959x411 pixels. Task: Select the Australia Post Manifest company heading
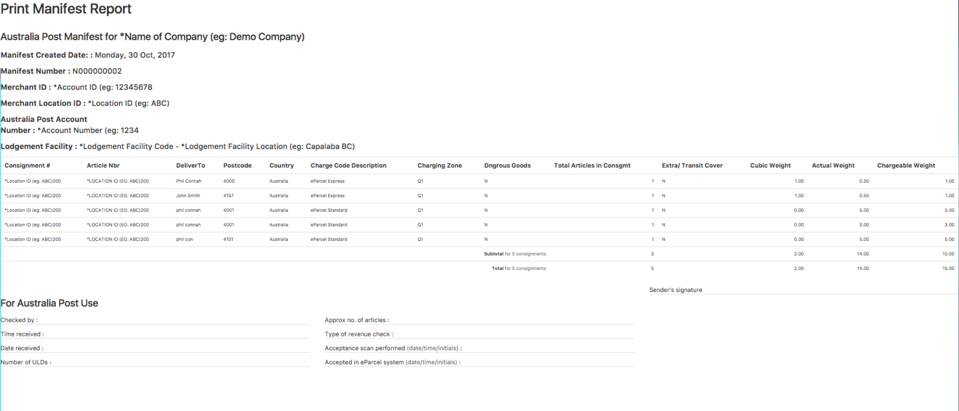point(153,37)
